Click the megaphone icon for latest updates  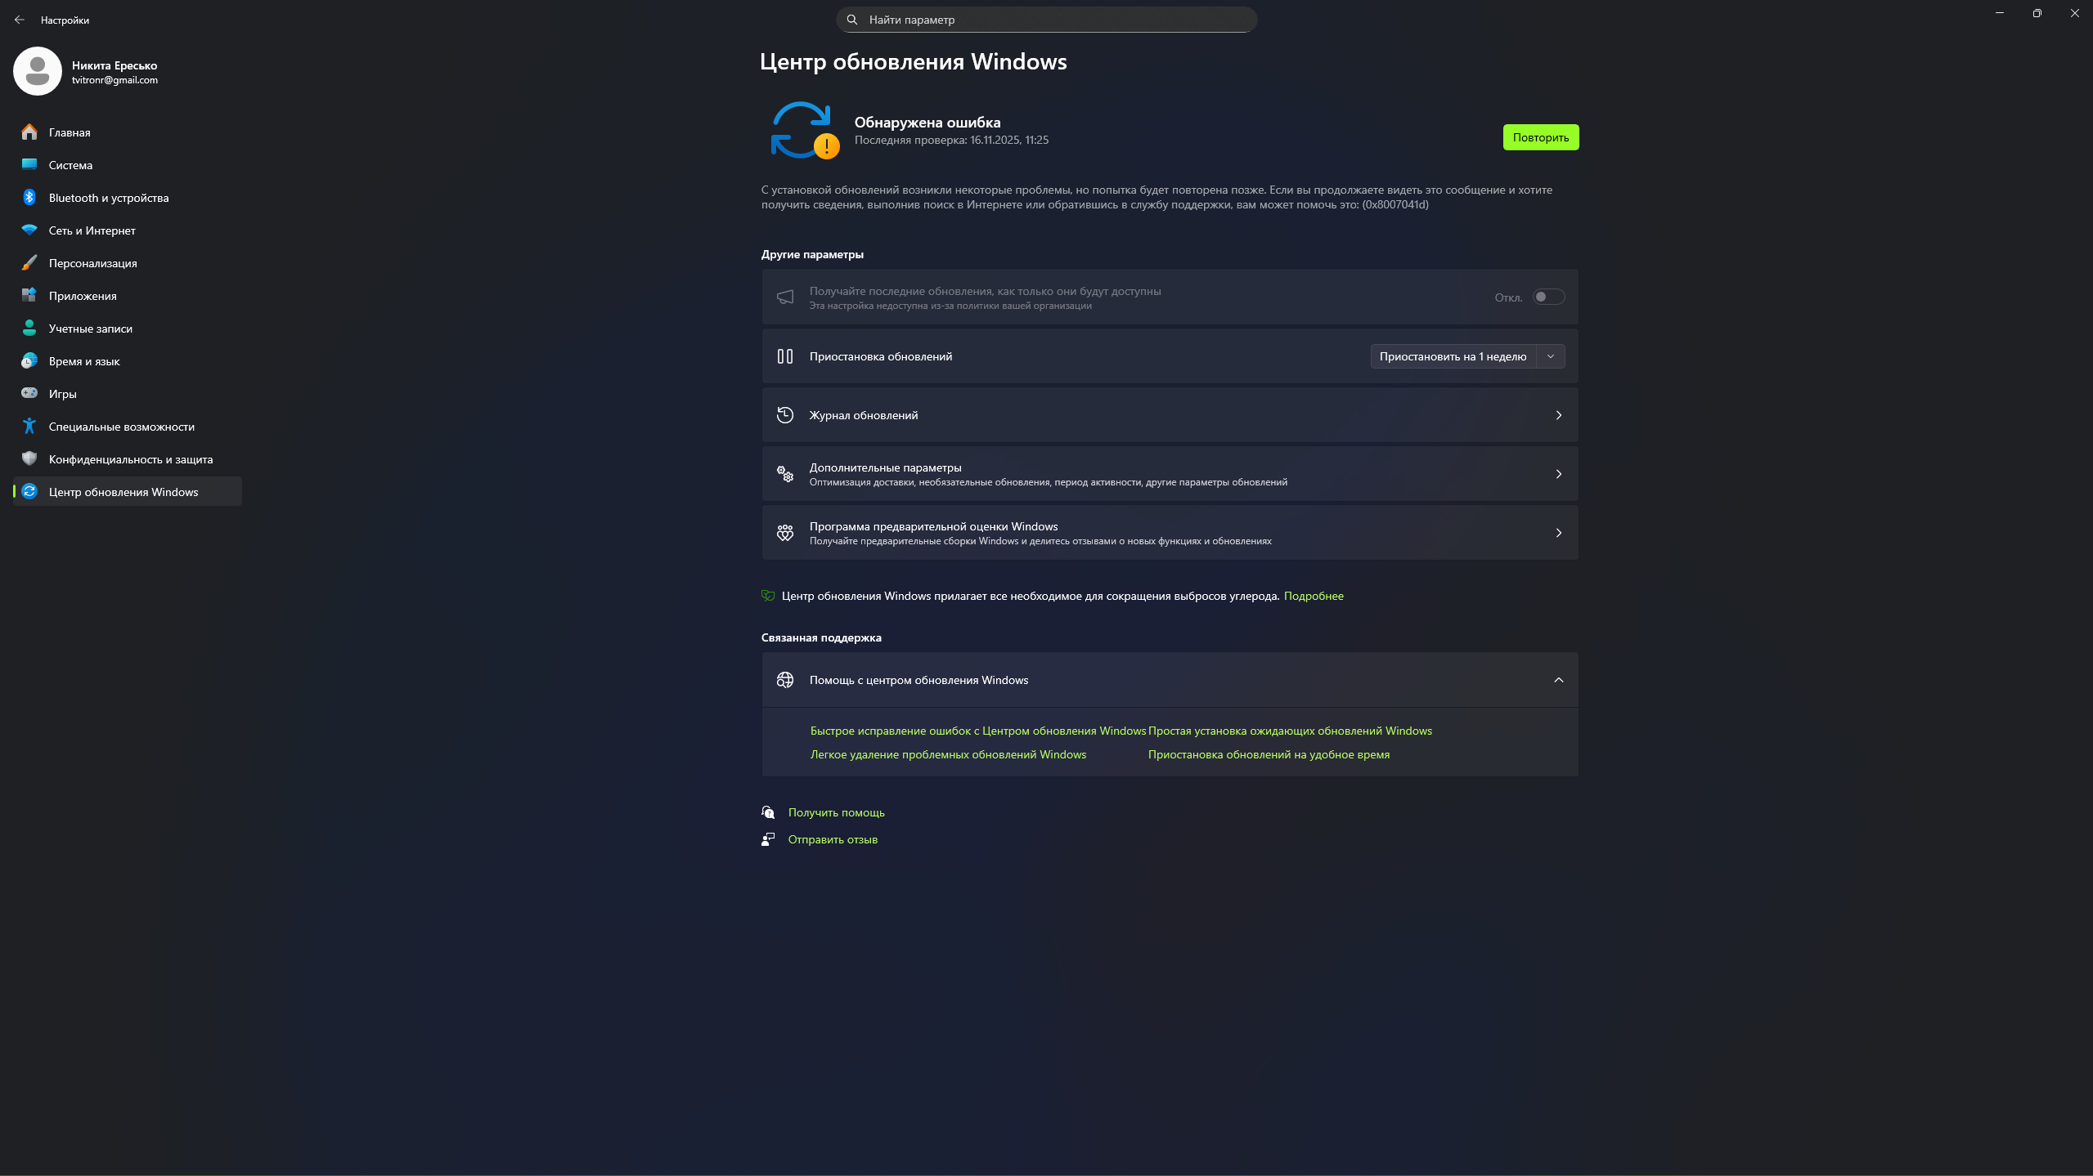tap(785, 297)
